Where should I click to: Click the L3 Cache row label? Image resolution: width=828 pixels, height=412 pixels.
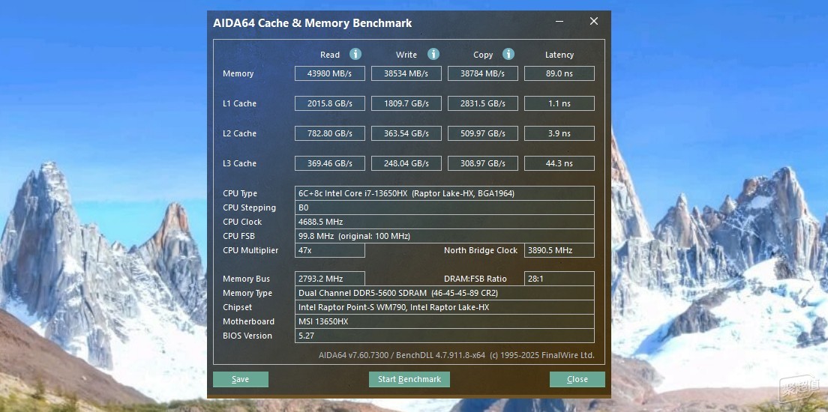pyautogui.click(x=239, y=163)
